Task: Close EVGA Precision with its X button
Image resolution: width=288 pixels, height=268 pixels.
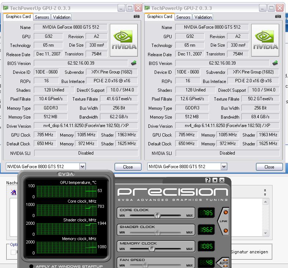Action: point(222,180)
